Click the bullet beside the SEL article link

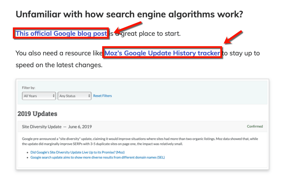(27, 157)
